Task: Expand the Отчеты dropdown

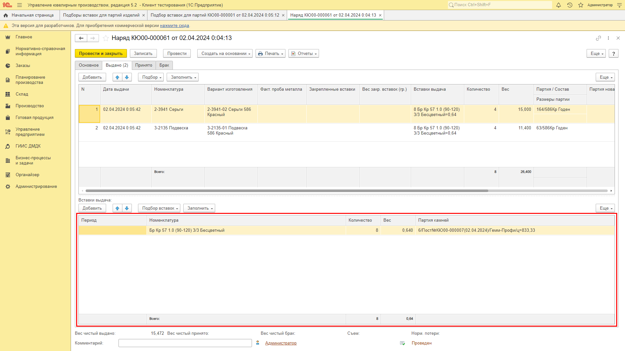Action: coord(304,54)
